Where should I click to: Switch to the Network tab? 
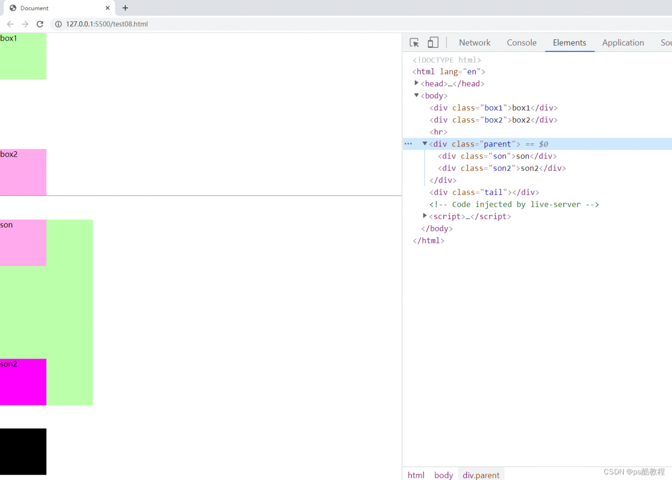(x=475, y=43)
